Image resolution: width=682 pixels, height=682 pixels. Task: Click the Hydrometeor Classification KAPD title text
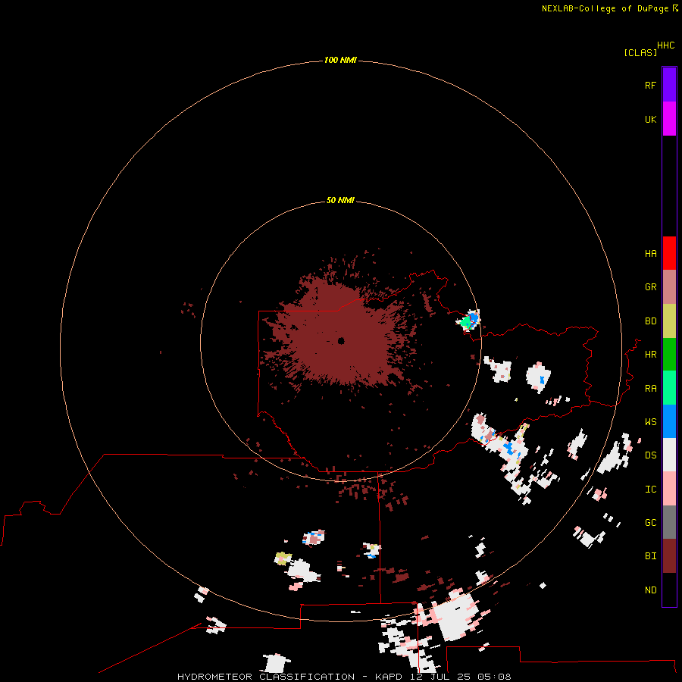[344, 677]
